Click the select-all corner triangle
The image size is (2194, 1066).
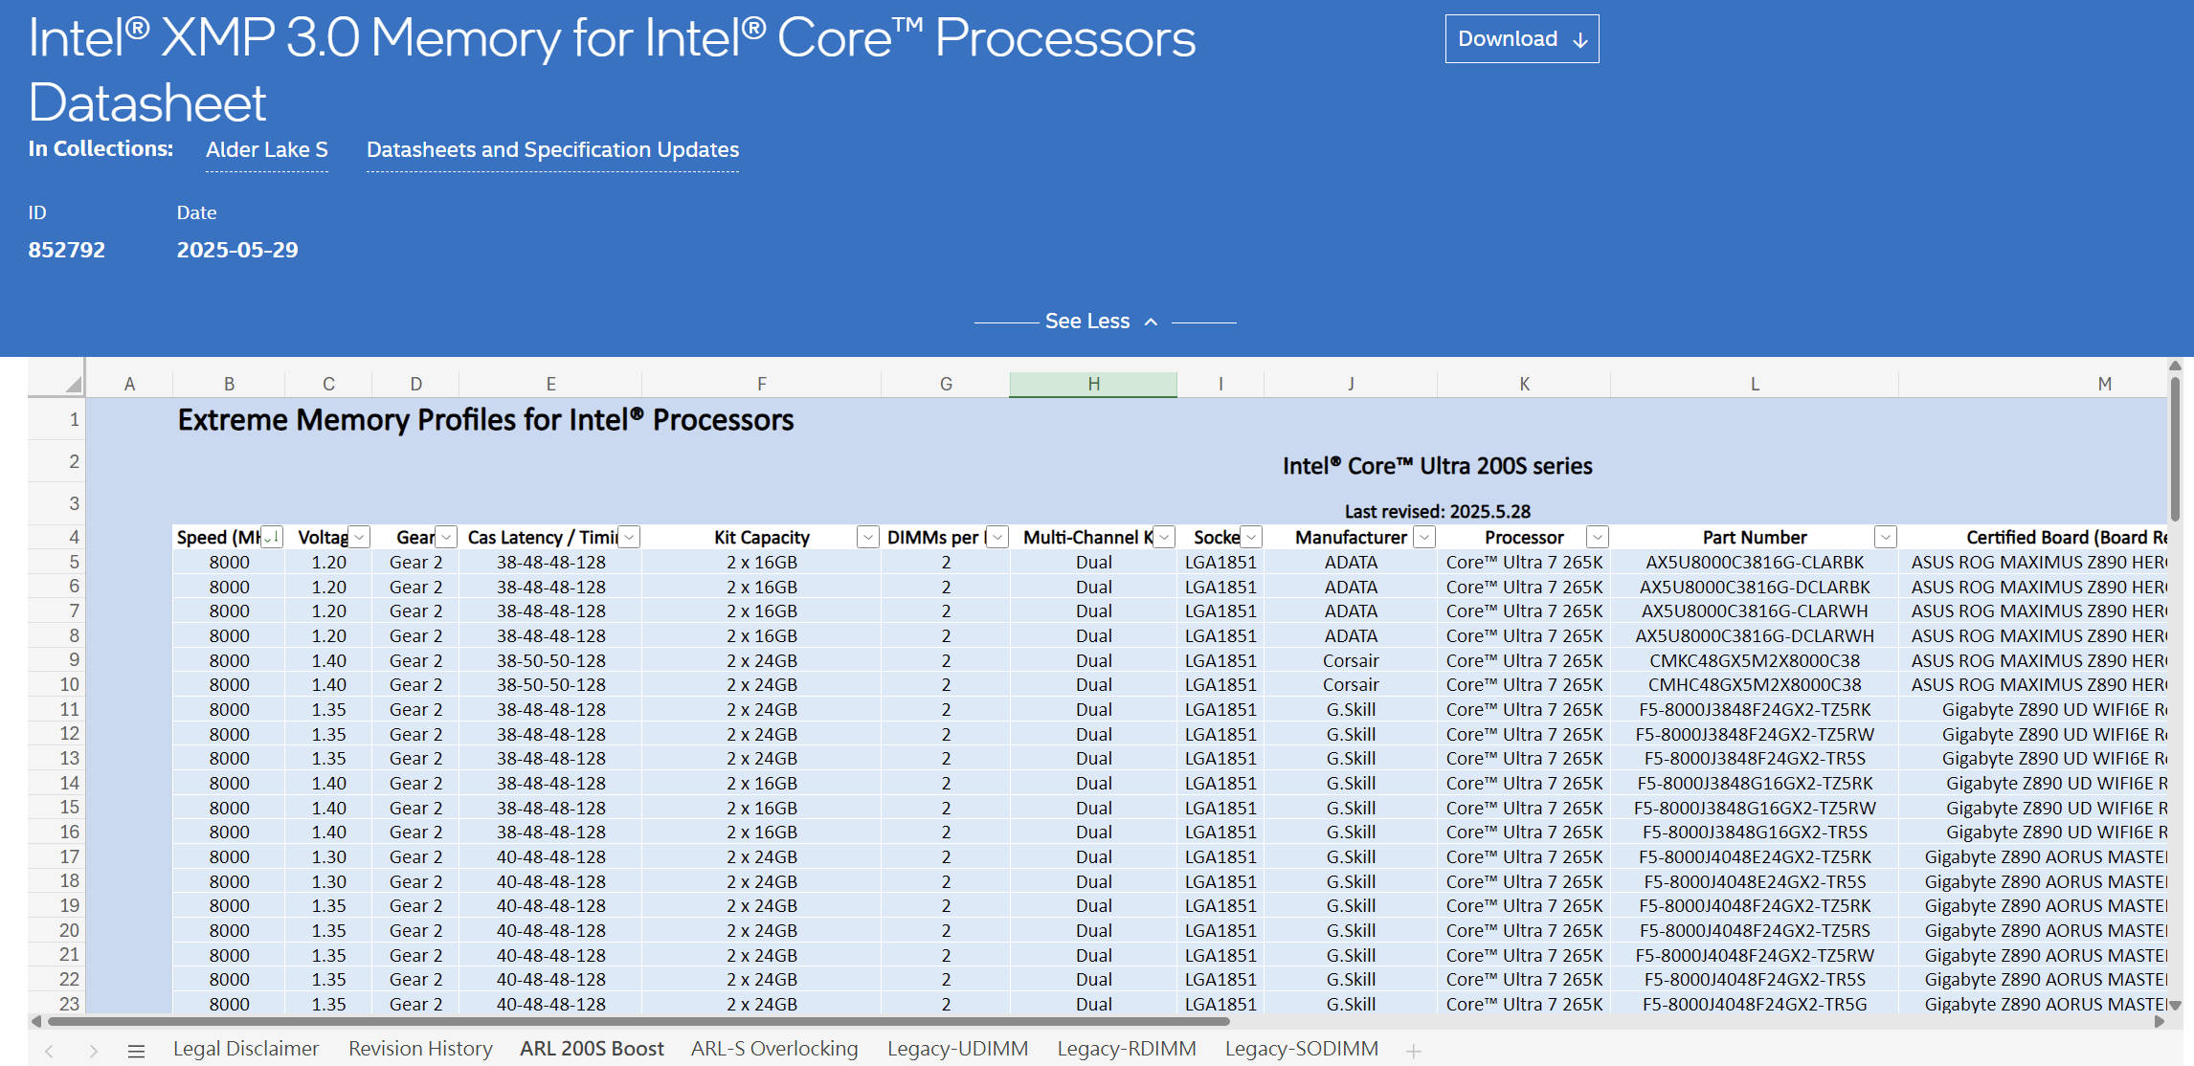[72, 384]
